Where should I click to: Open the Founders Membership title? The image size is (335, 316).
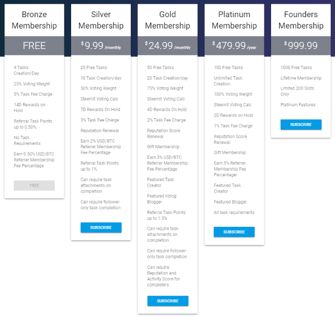pos(301,20)
